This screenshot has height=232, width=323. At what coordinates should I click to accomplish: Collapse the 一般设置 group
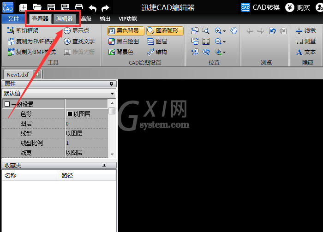(7, 104)
